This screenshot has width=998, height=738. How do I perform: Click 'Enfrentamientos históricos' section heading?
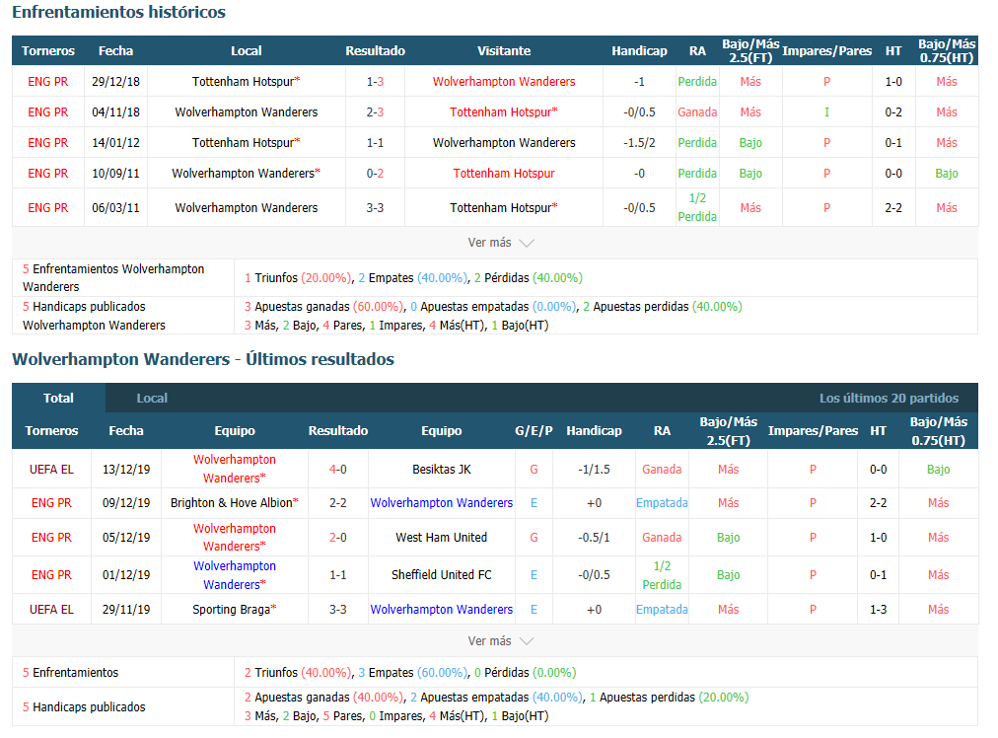click(119, 12)
